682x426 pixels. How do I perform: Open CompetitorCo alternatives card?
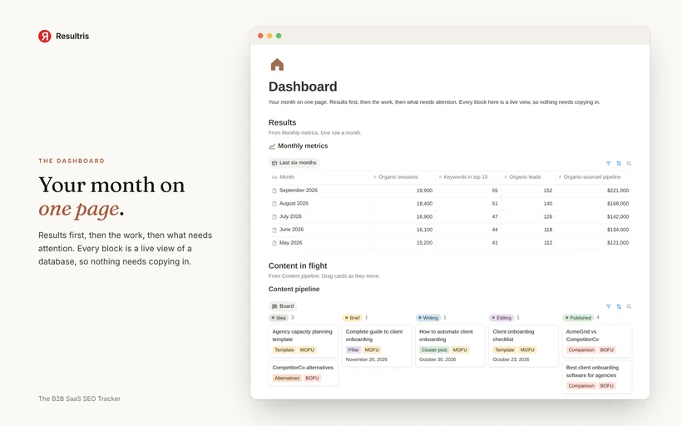pyautogui.click(x=303, y=374)
